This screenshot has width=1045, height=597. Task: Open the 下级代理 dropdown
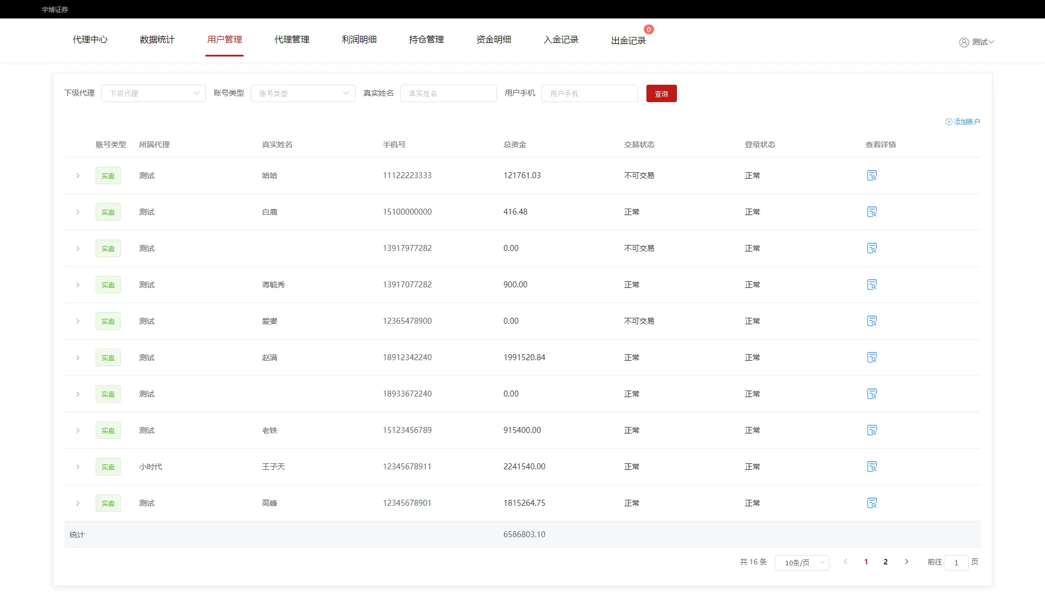coord(153,93)
